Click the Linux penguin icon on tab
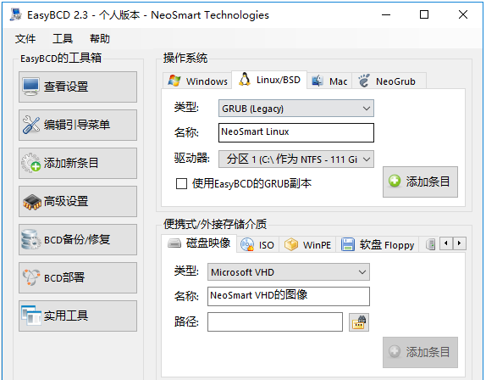The width and height of the screenshot is (486, 380). pos(245,80)
